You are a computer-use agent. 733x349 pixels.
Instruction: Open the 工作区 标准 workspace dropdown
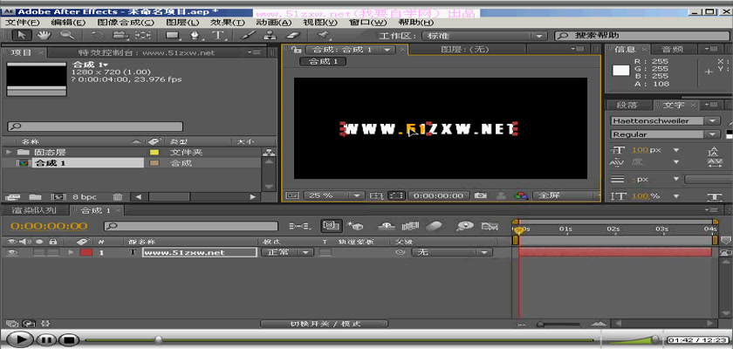(484, 36)
